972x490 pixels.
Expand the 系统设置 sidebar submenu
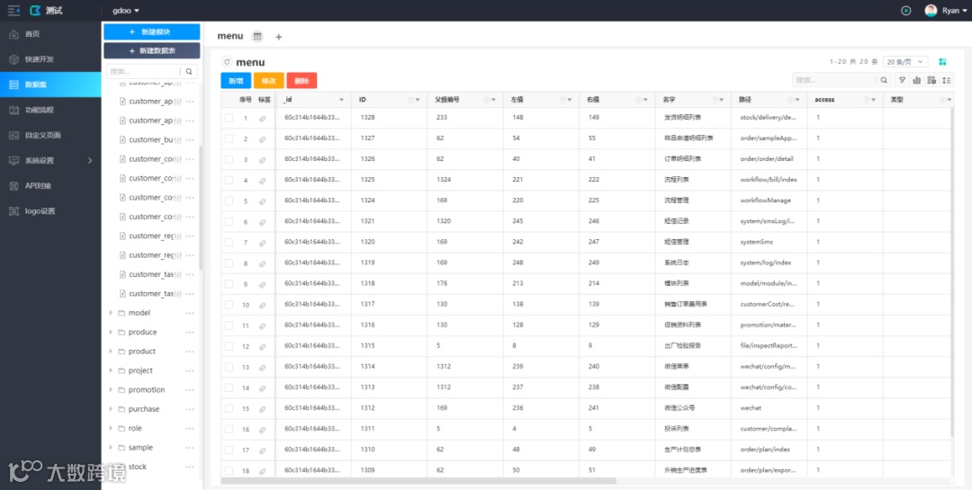[90, 160]
